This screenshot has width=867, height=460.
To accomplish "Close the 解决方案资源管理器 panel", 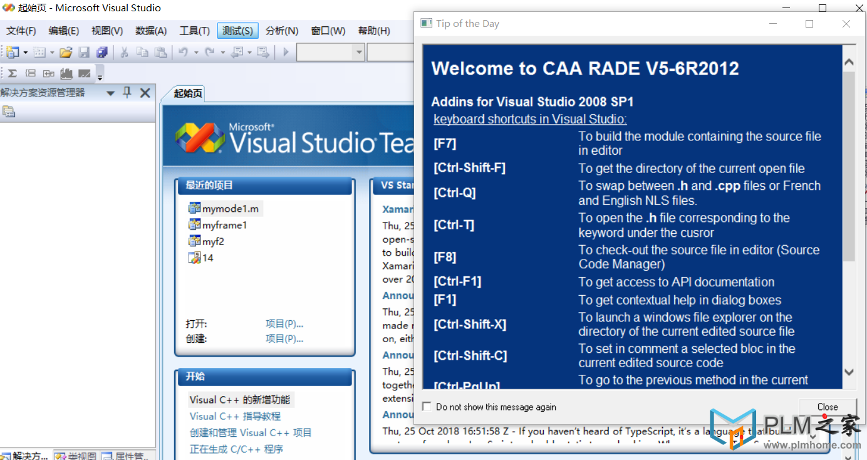I will coord(145,93).
